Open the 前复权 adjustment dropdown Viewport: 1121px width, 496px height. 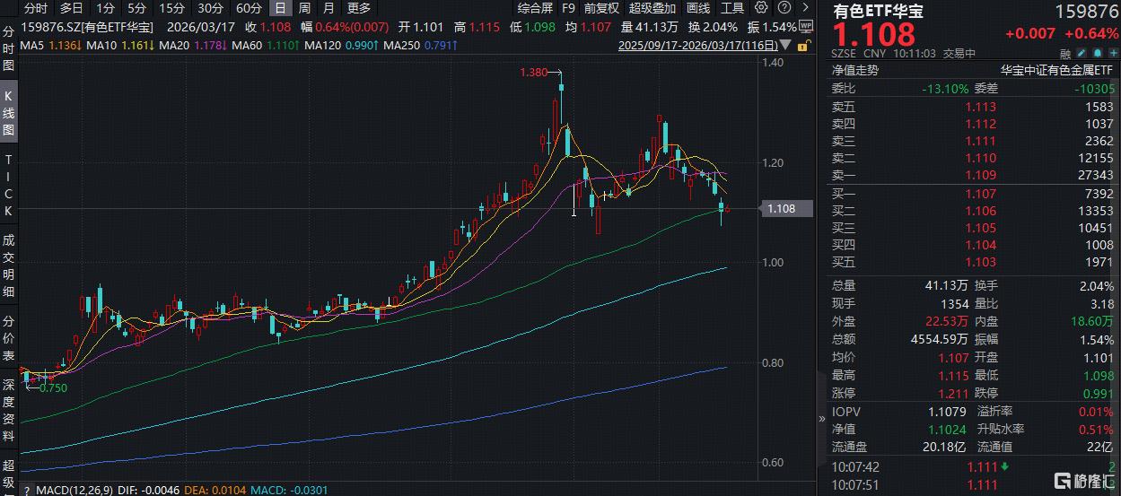pos(601,8)
